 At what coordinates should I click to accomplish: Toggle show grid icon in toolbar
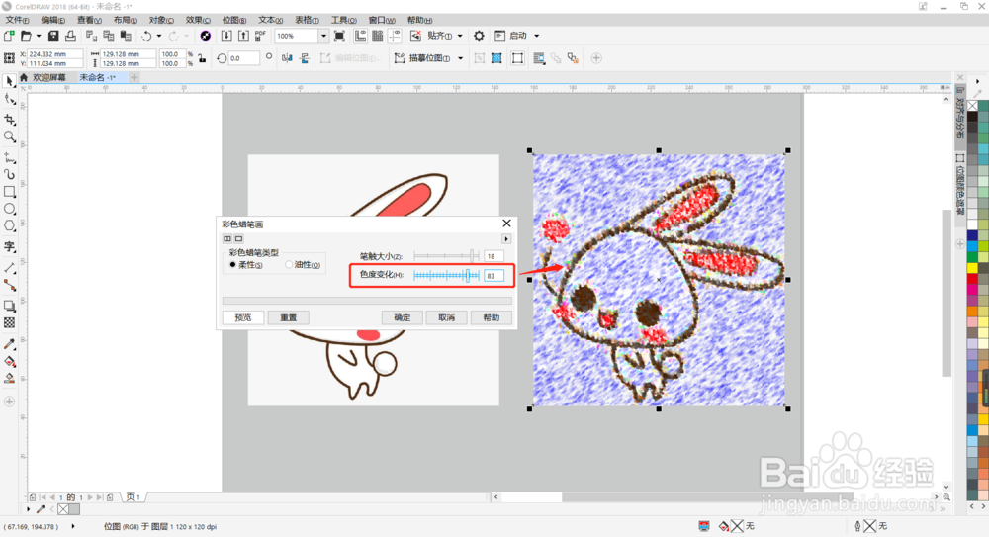click(x=377, y=36)
